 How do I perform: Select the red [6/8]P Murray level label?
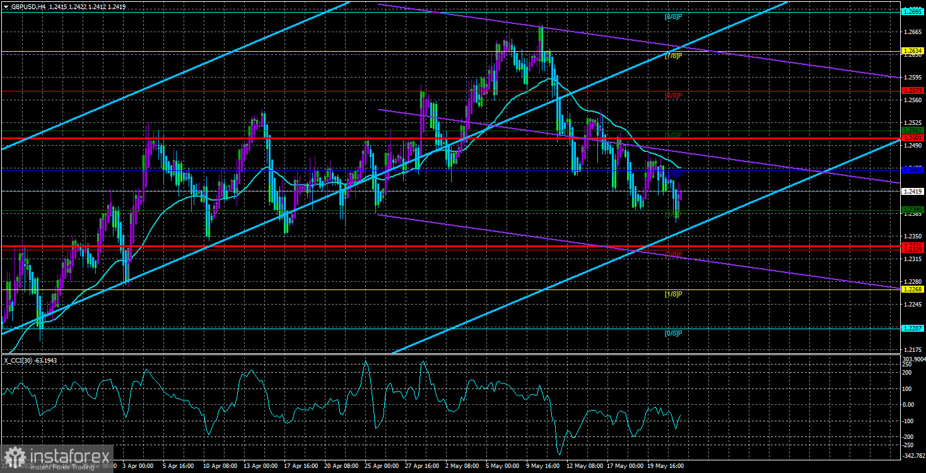pos(672,95)
